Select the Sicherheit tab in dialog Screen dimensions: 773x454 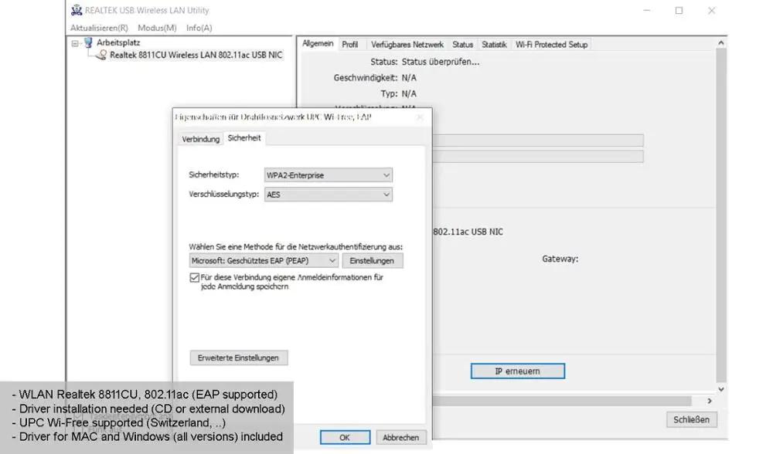[244, 138]
